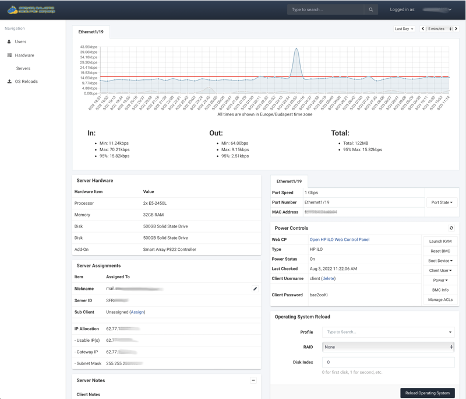Click the power control type HP iLO
The width and height of the screenshot is (466, 399).
pyautogui.click(x=316, y=249)
